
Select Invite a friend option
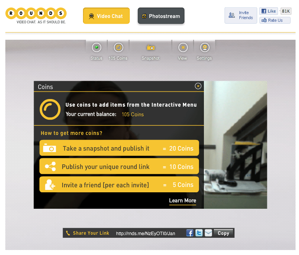click(x=119, y=184)
